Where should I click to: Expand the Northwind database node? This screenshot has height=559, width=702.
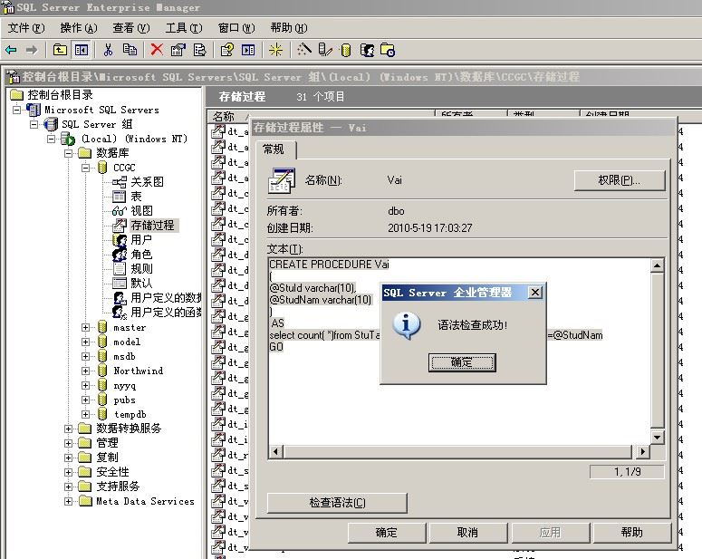[x=85, y=371]
